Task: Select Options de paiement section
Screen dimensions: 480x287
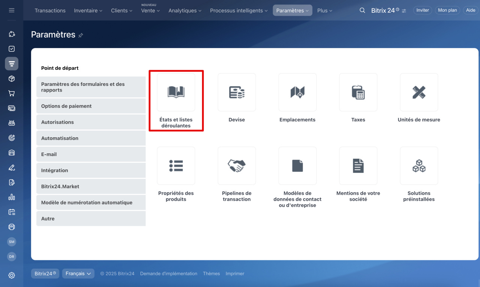Action: click(x=91, y=106)
